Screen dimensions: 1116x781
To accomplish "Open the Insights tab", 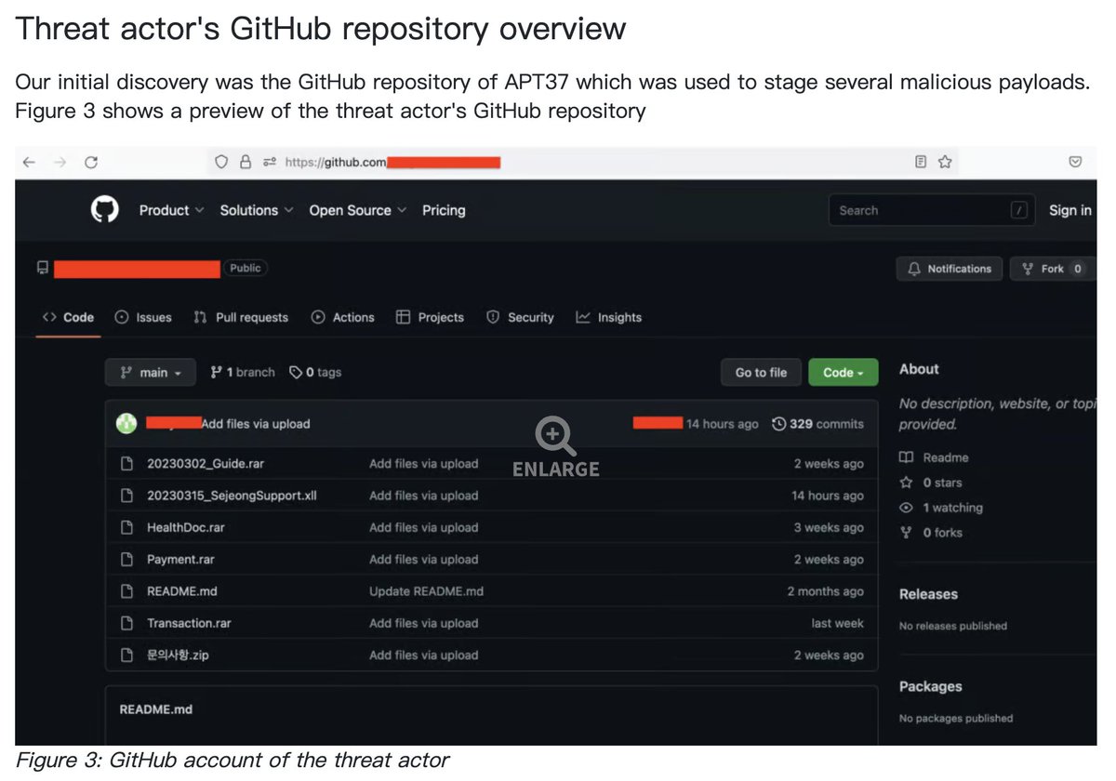I will pos(608,317).
